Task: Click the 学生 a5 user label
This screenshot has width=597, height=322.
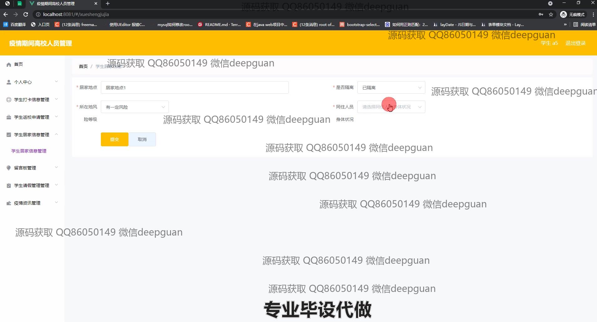Action: click(x=549, y=43)
